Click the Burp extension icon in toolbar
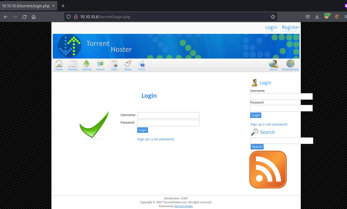Viewport: 347px width, 209px height. [327, 16]
